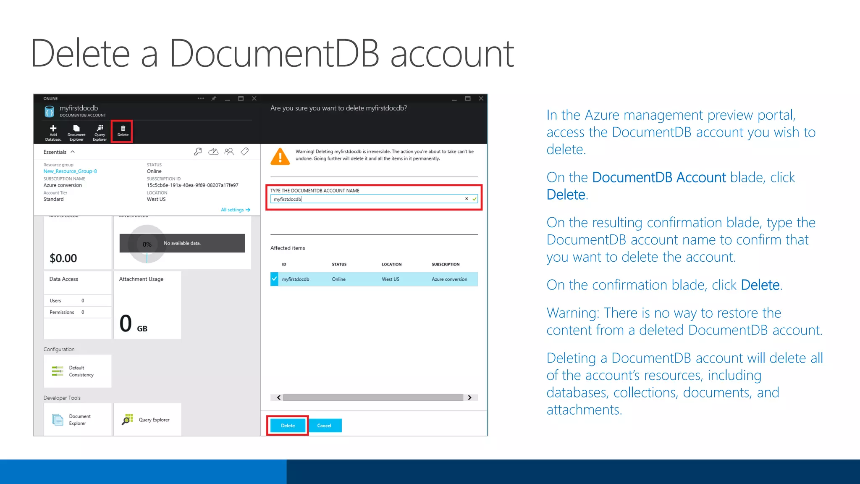Click the Azure conversion subscription name value
The image size is (860, 484).
coord(63,185)
